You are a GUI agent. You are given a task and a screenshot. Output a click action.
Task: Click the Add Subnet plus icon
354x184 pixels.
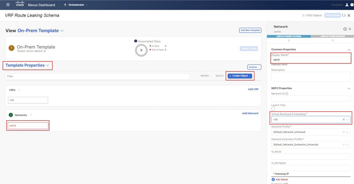pos(273,179)
